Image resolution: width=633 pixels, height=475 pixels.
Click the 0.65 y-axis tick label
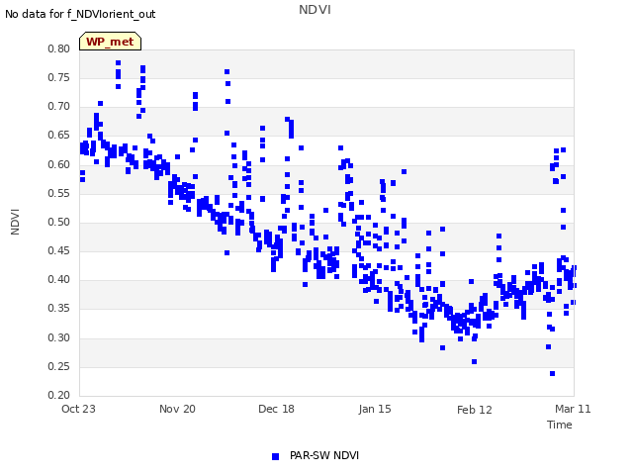pos(59,135)
